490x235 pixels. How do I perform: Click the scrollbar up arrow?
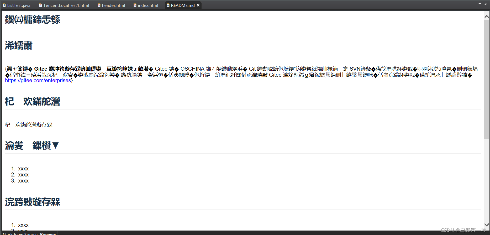click(487, 17)
